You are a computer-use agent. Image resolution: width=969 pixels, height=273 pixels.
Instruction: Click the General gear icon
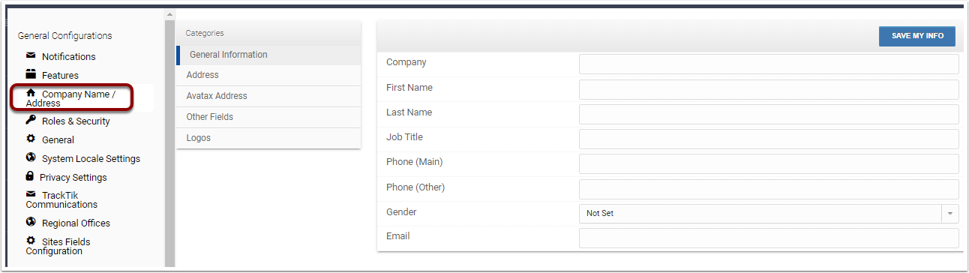click(x=31, y=139)
